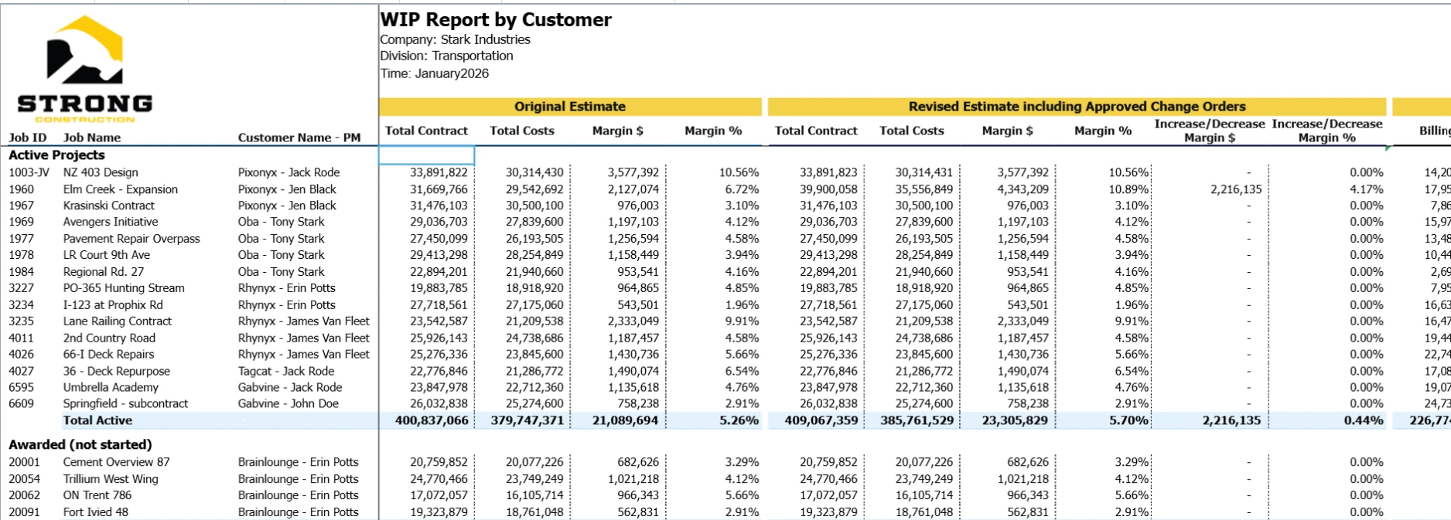Select 'Springfield - subcontract' job name
The height and width of the screenshot is (520, 1451).
pyautogui.click(x=125, y=404)
